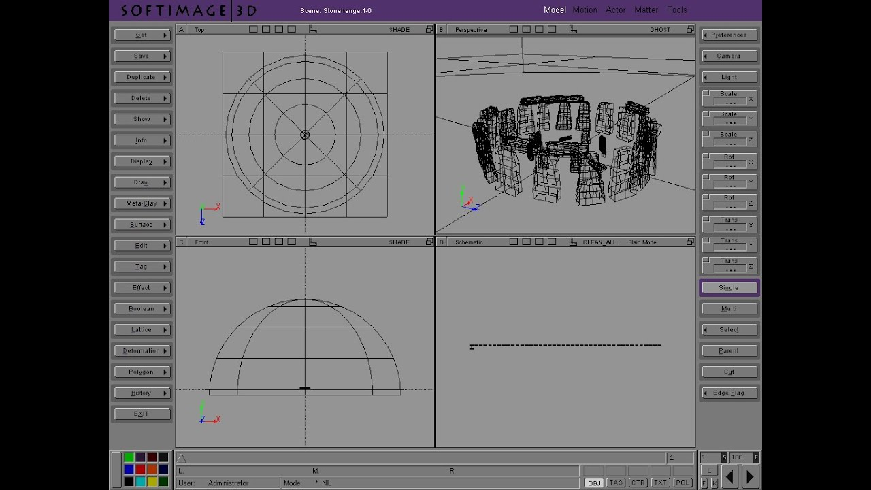871x490 pixels.
Task: Click the ruler icon in Perspective view header
Action: click(573, 29)
